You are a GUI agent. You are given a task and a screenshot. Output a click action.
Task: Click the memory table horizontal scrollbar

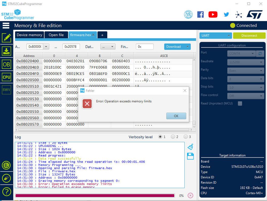click(x=103, y=130)
